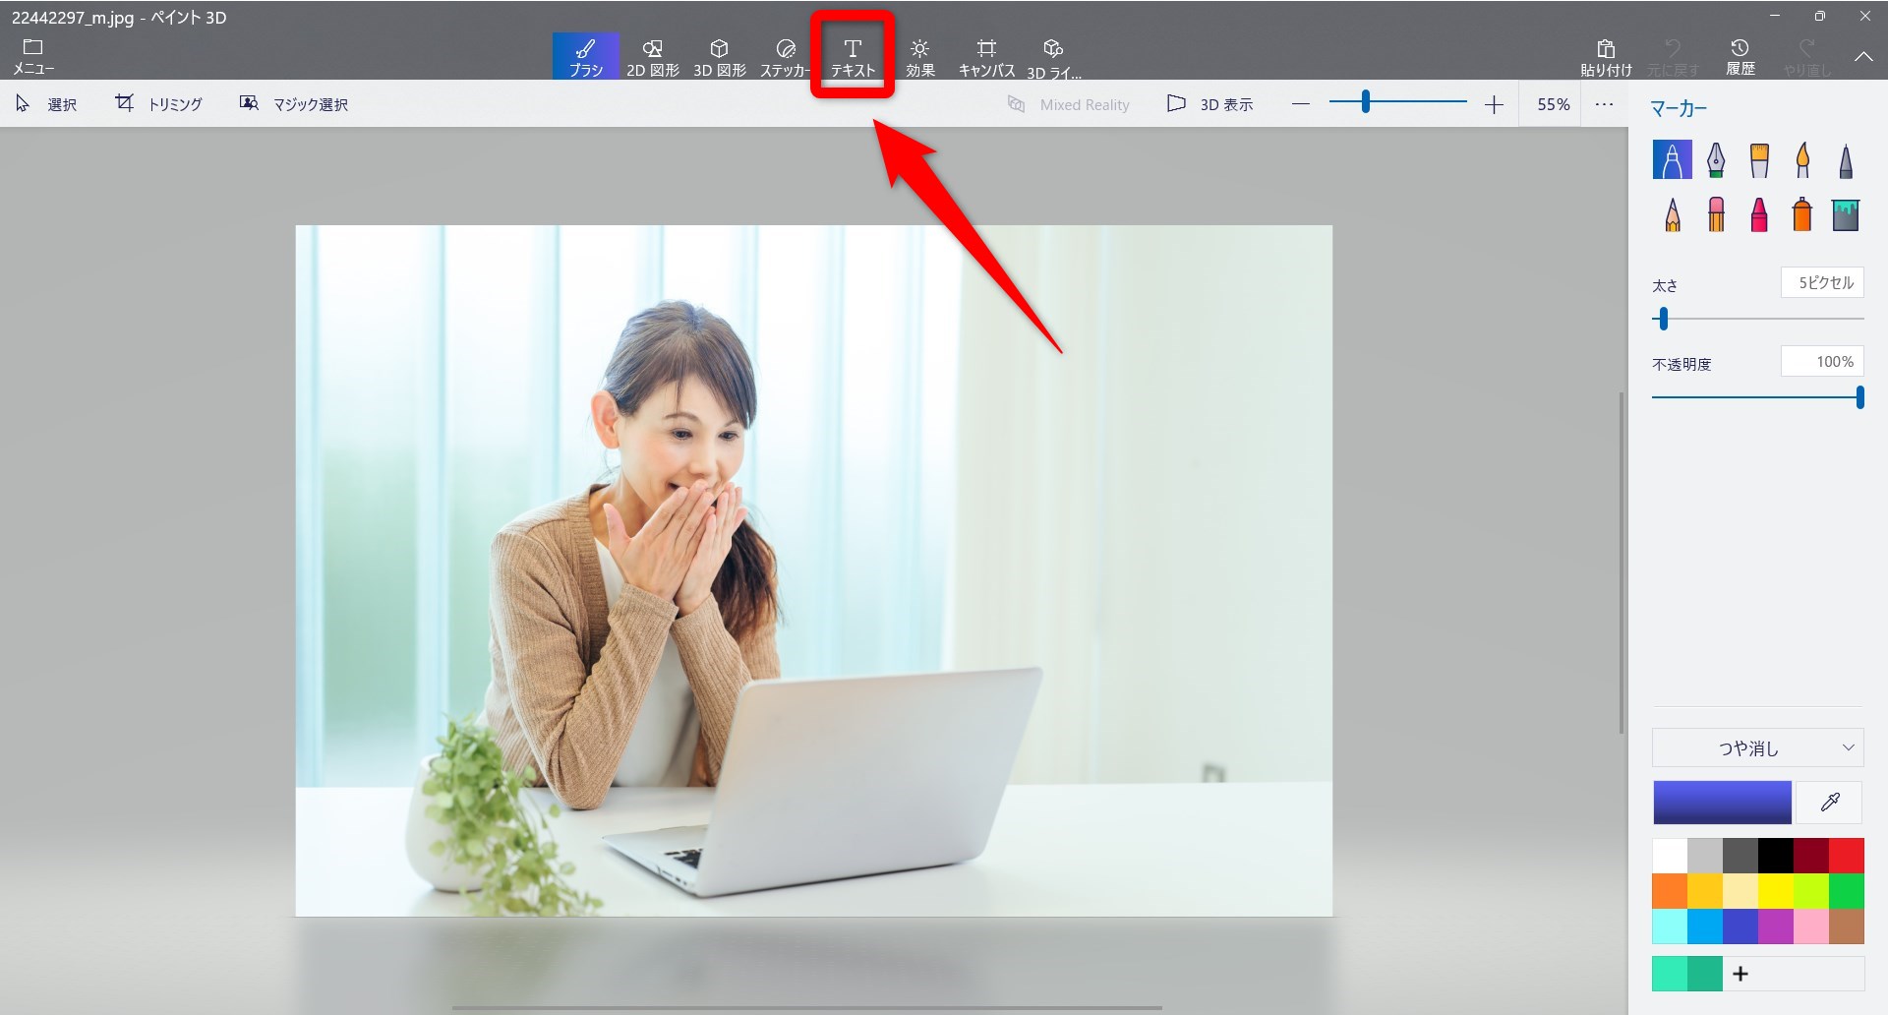Select the テキスト (Text) tool

[853, 57]
